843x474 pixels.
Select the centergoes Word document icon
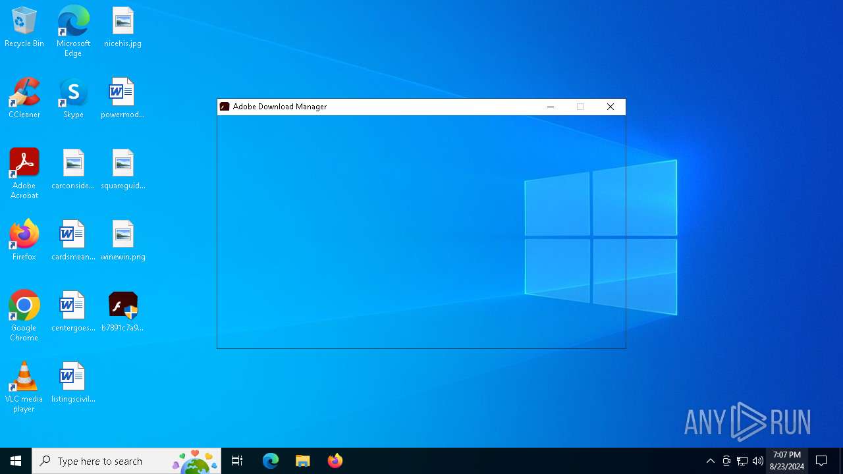[x=73, y=312]
